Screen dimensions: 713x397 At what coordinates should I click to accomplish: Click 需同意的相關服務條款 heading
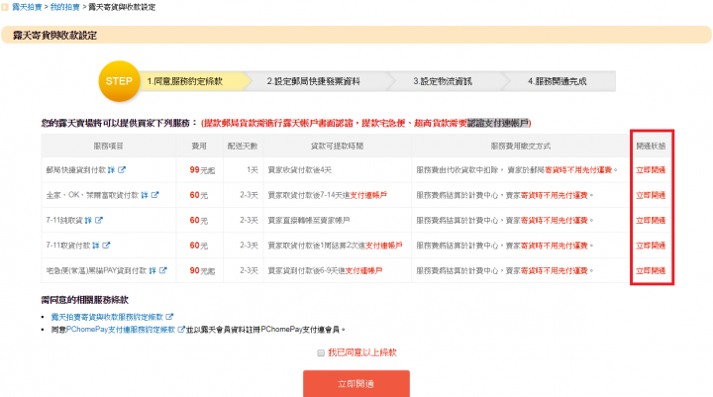pyautogui.click(x=84, y=300)
